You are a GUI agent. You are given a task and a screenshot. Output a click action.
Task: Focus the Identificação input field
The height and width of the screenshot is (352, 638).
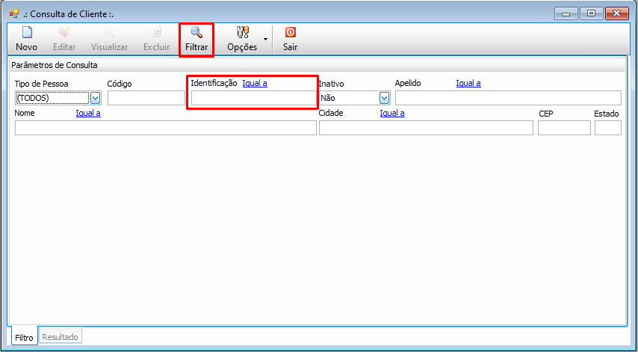click(x=253, y=98)
